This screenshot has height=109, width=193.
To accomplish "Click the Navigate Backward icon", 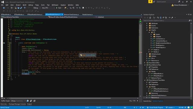I will pyautogui.click(x=4, y=8).
